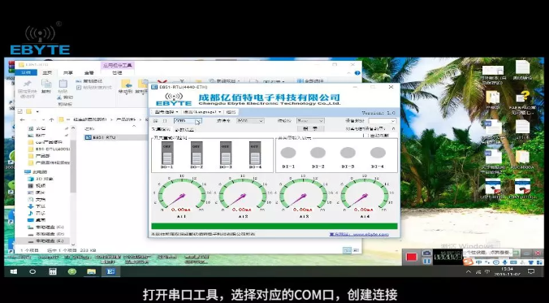
Task: Click the DI-3 input indicator
Action: click(x=348, y=153)
